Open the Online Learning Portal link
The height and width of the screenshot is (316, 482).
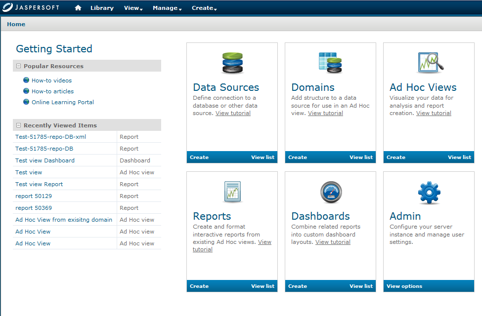[63, 102]
